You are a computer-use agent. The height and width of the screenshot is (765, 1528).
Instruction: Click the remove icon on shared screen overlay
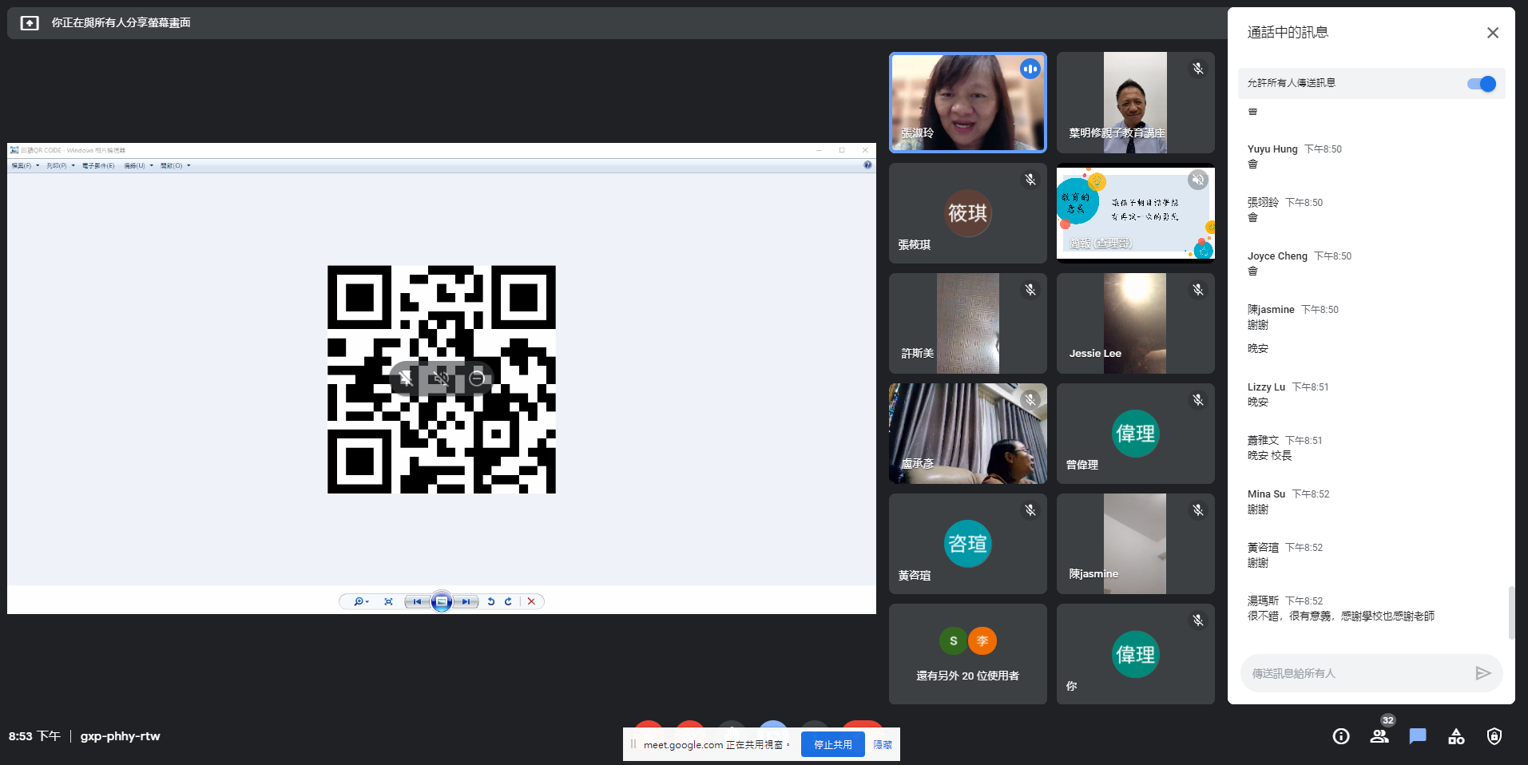tap(477, 378)
